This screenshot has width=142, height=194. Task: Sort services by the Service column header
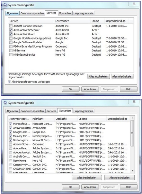(31, 21)
